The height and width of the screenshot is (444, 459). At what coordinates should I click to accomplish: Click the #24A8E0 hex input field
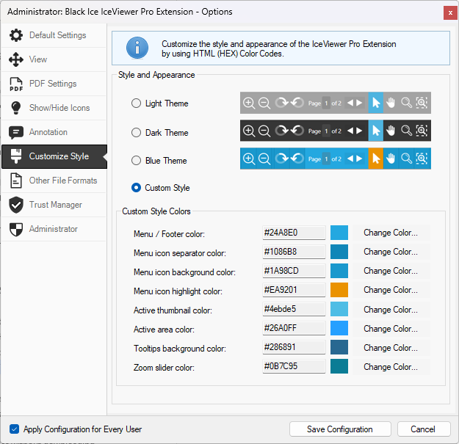tap(294, 233)
